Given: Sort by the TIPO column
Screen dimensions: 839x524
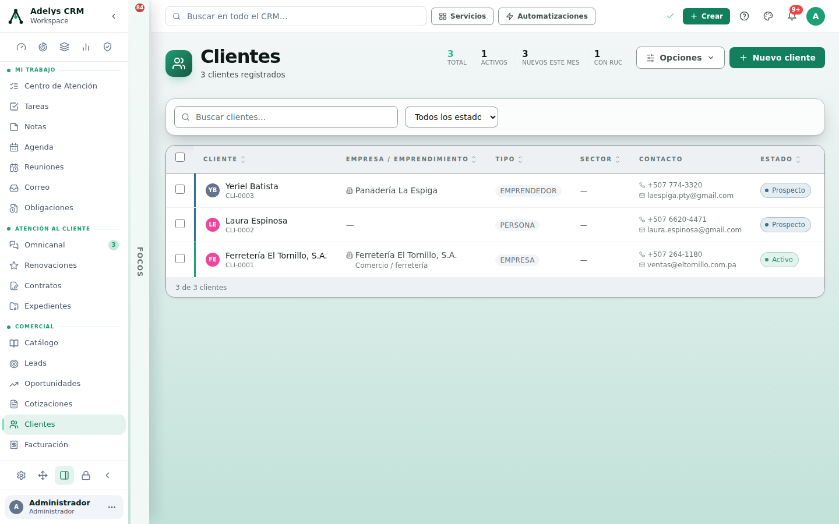Looking at the screenshot, I should tap(509, 159).
